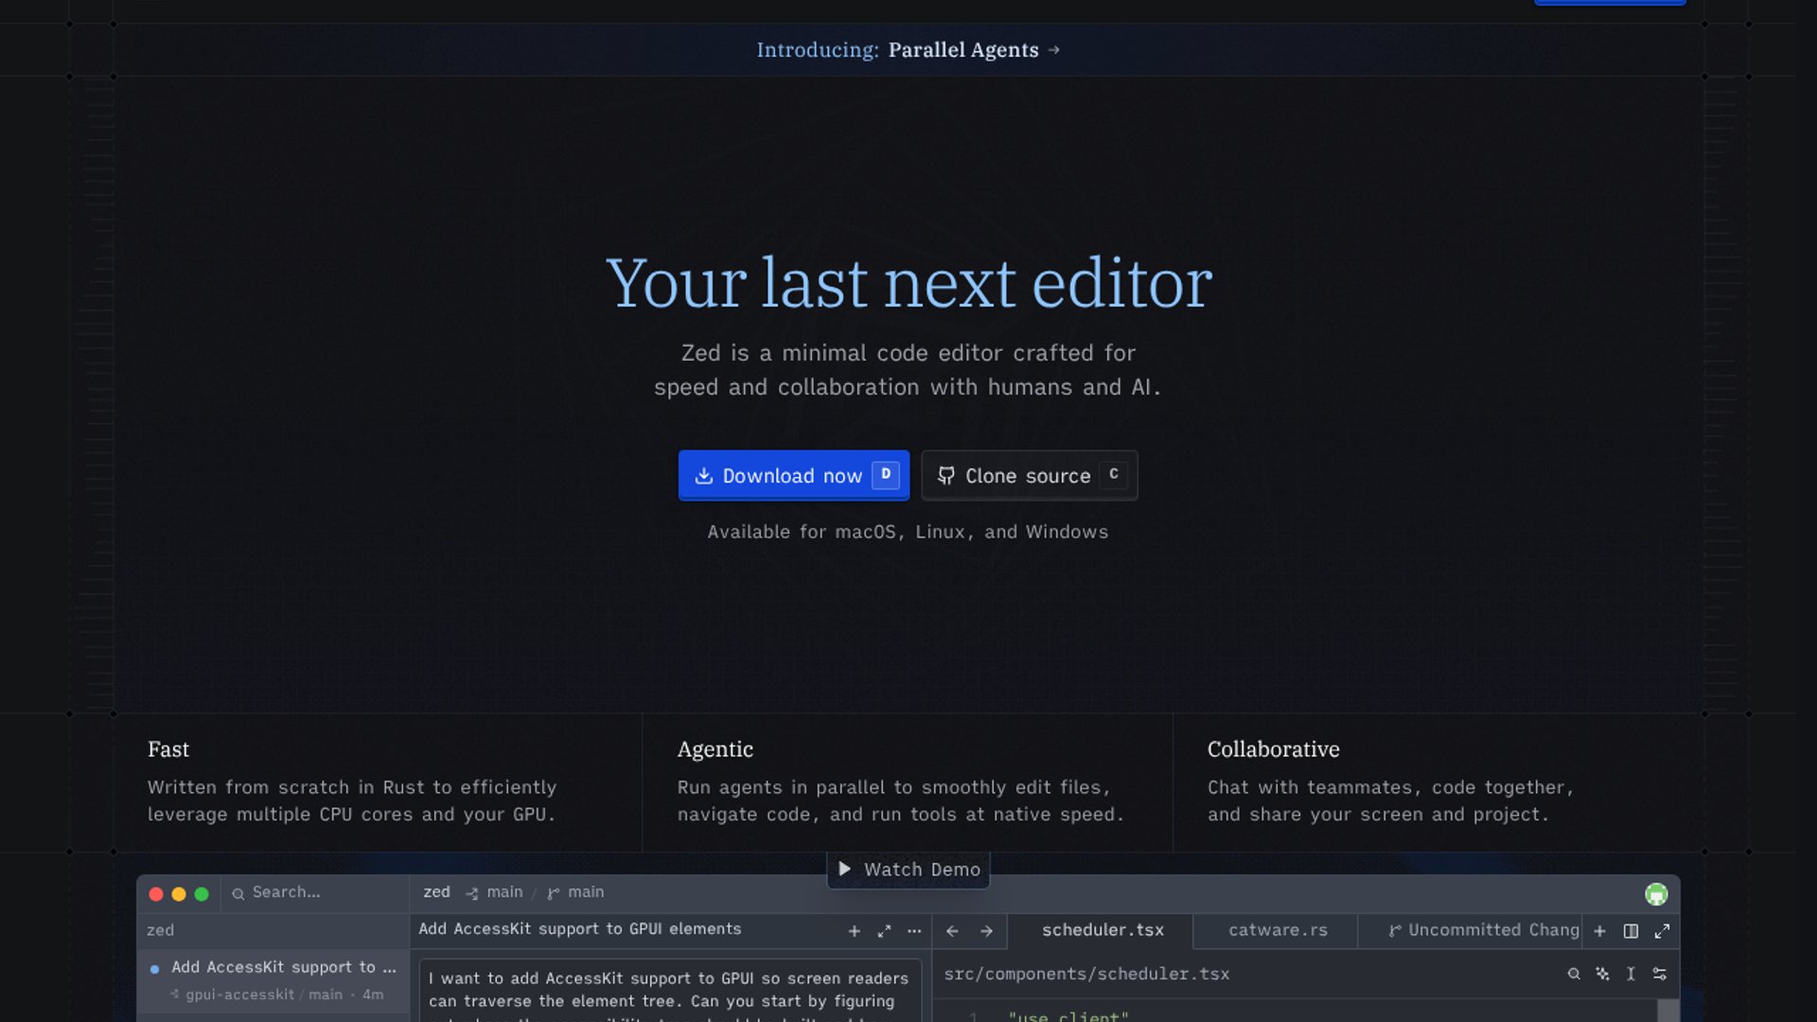The image size is (1817, 1022).
Task: Open the Parallel Agents announcement link
Action: 908,50
